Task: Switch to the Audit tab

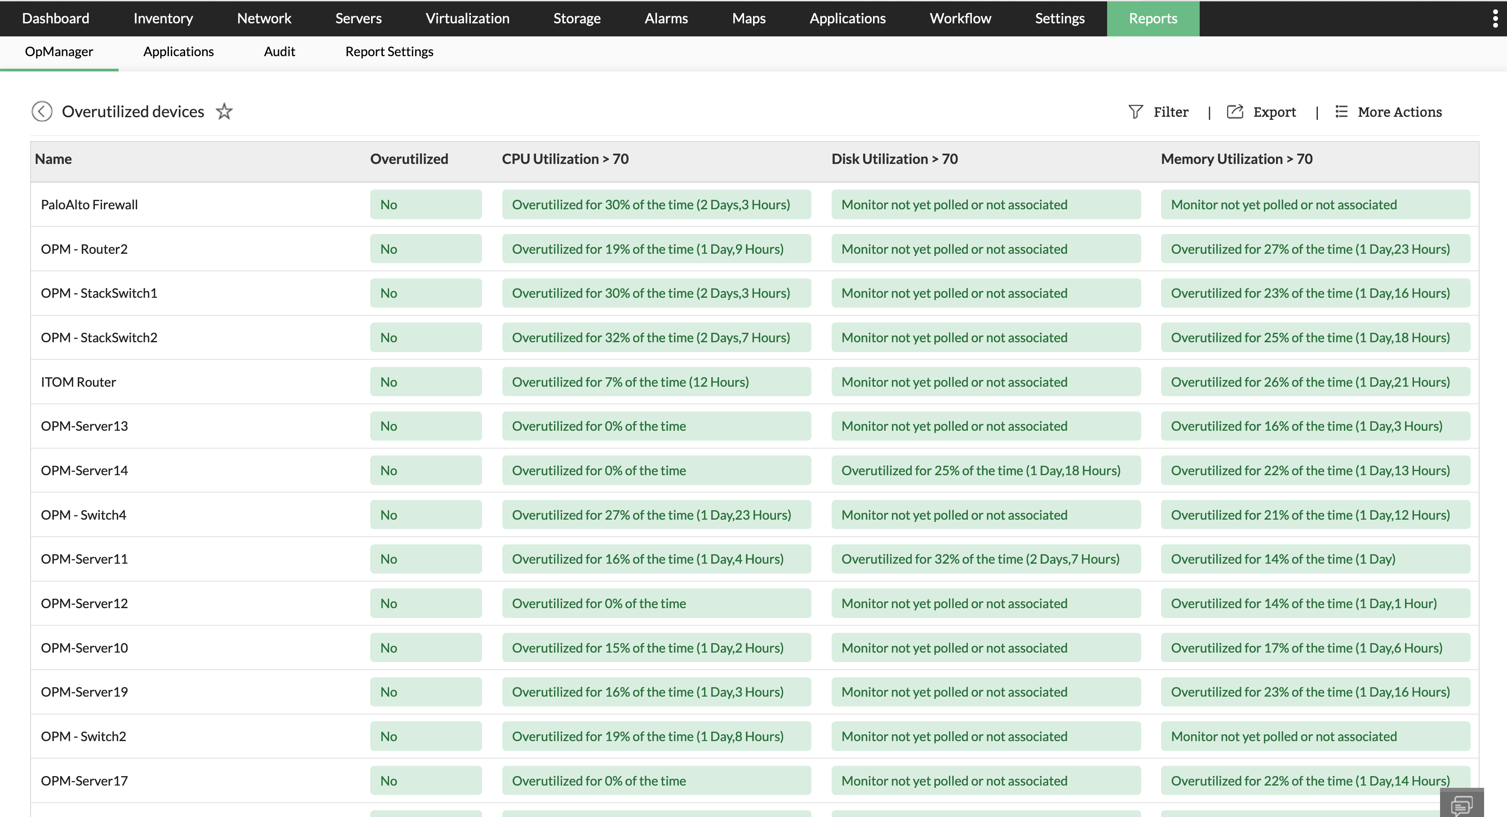Action: point(279,52)
